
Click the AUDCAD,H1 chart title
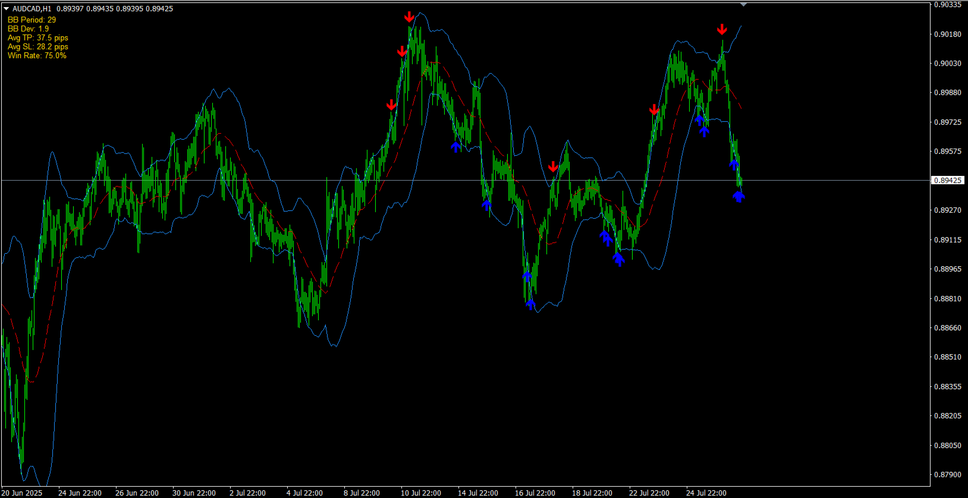click(x=32, y=9)
